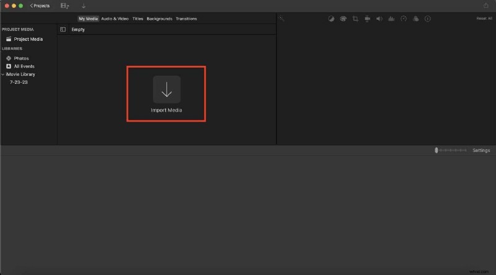The height and width of the screenshot is (275, 496).
Task: Open the color balance tool
Action: (x=331, y=19)
